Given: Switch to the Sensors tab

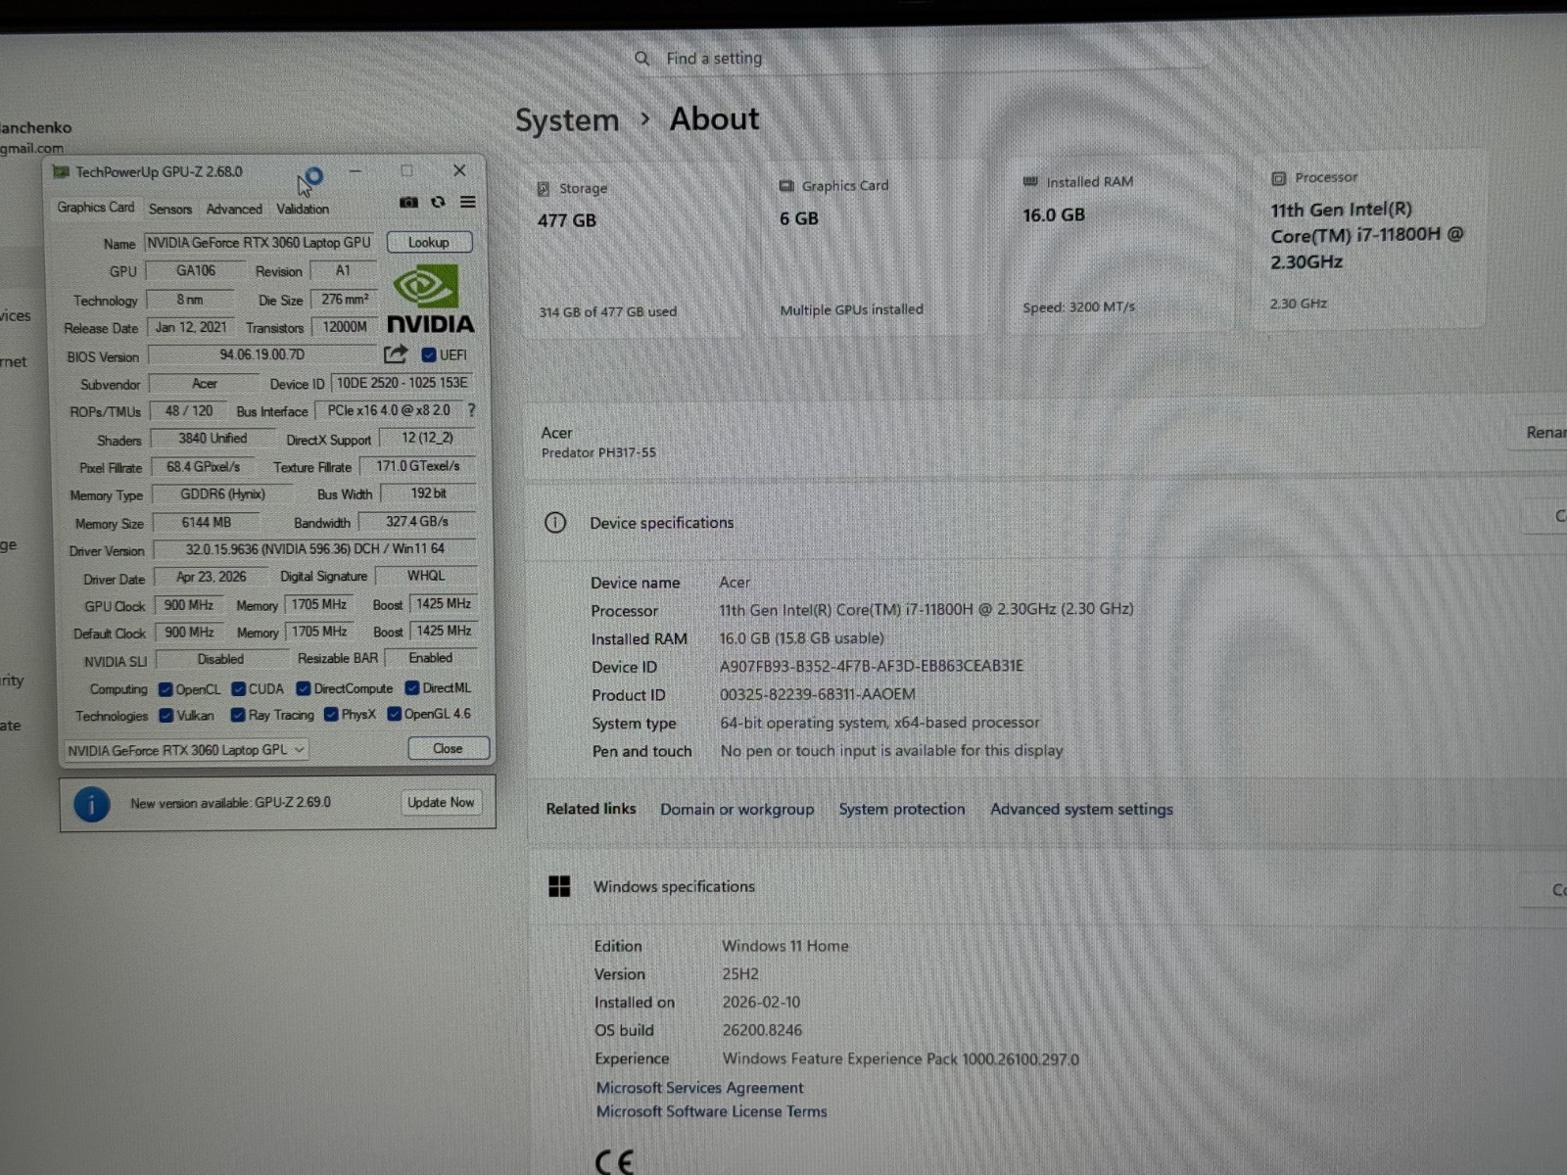Looking at the screenshot, I should point(170,209).
